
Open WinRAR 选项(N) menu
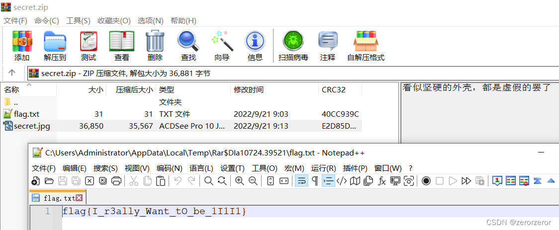coord(151,21)
